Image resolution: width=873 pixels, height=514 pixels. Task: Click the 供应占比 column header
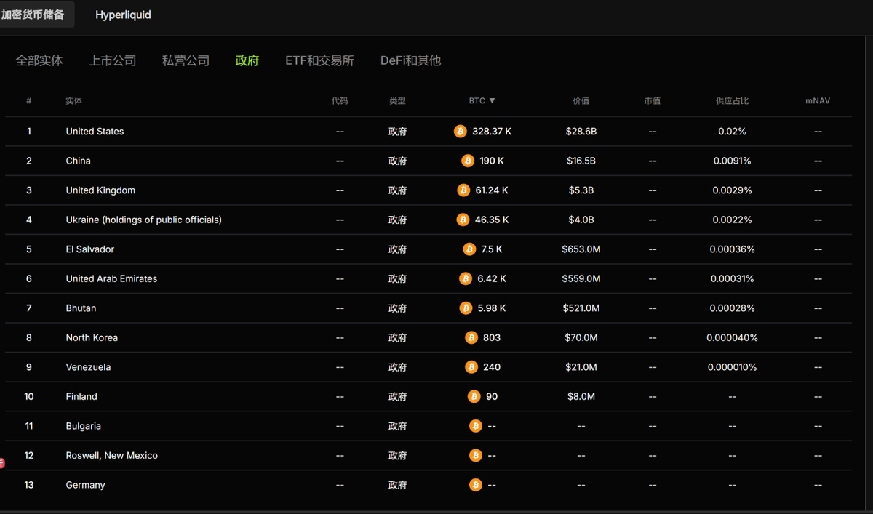[x=732, y=101]
